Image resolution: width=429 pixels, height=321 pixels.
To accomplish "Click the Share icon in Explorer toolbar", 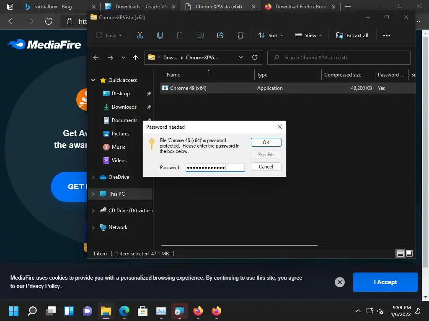I will click(x=220, y=35).
